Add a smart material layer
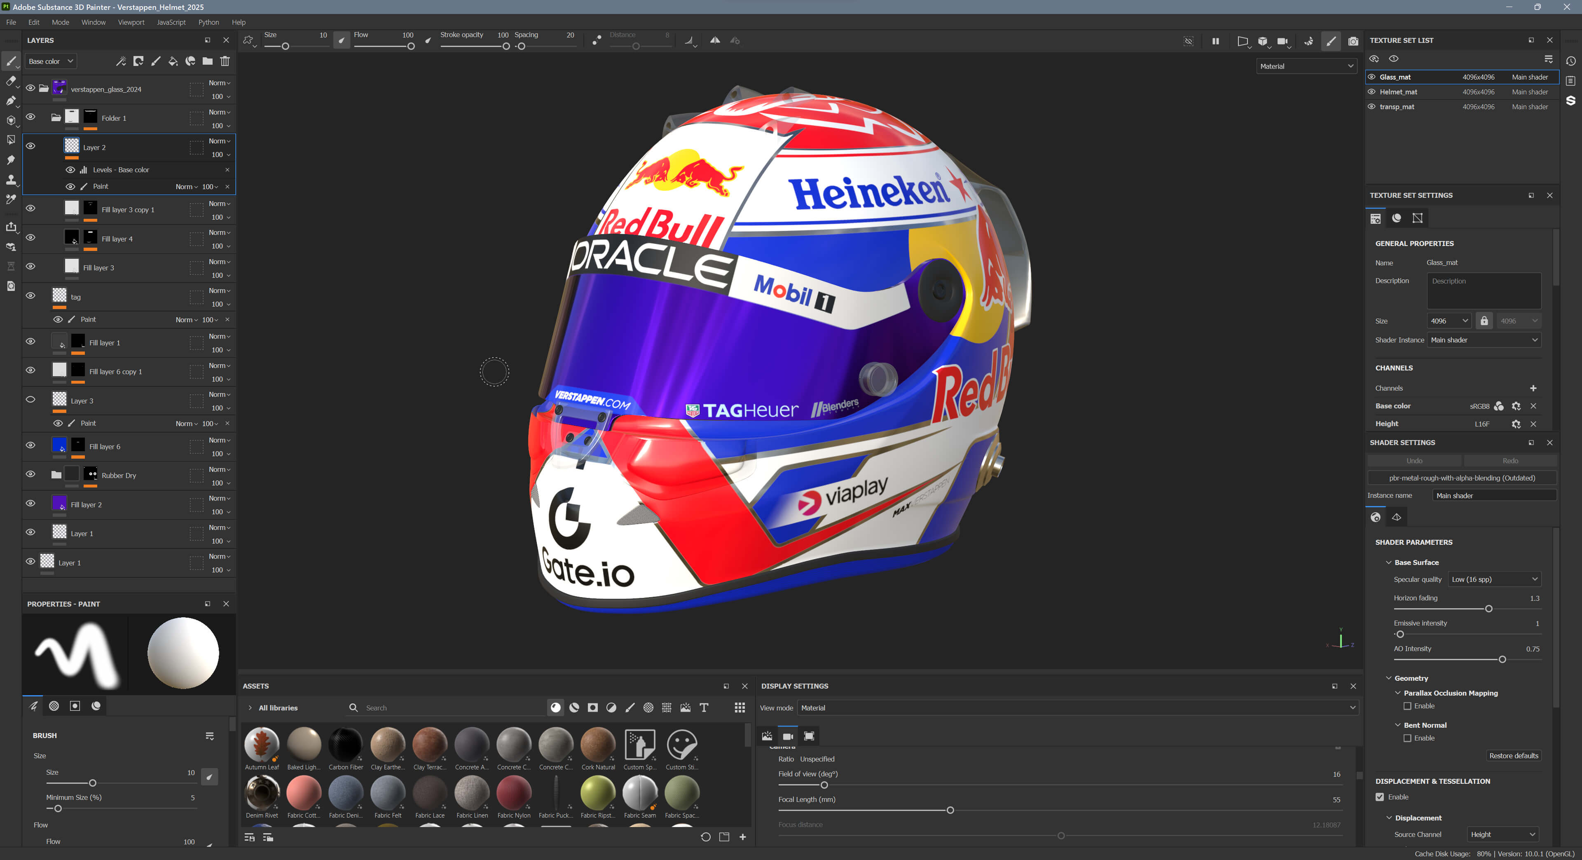This screenshot has width=1582, height=860. point(190,61)
